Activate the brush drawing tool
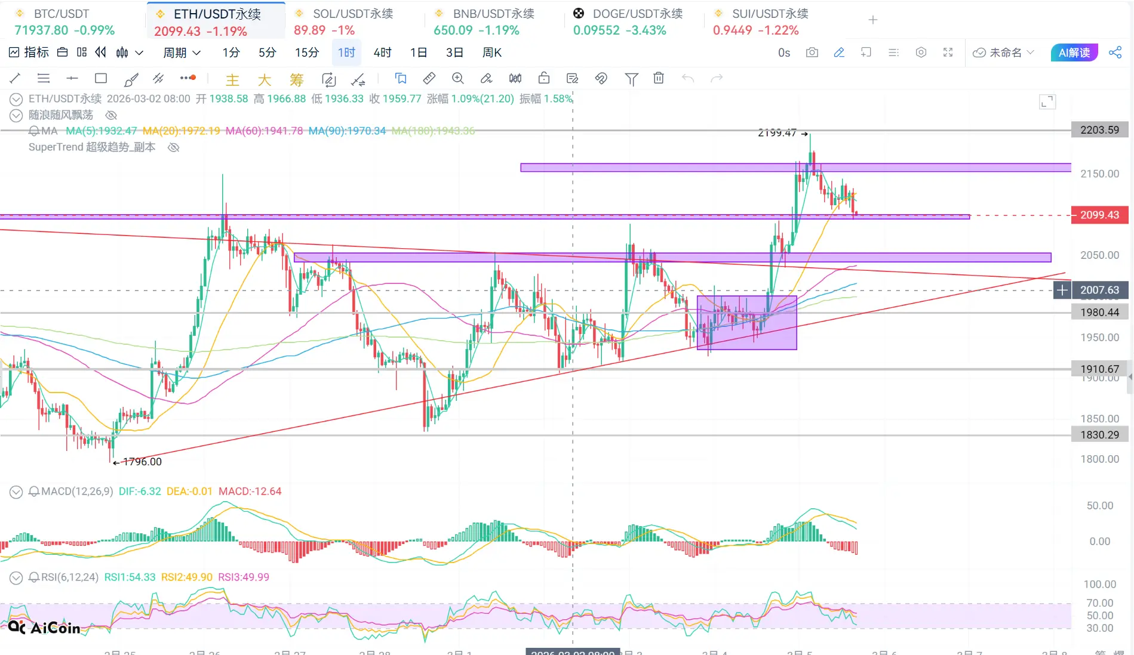The image size is (1134, 655). pyautogui.click(x=131, y=79)
